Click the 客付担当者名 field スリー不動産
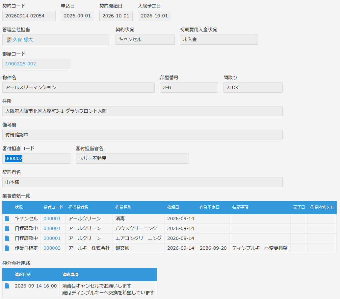 pos(132,158)
